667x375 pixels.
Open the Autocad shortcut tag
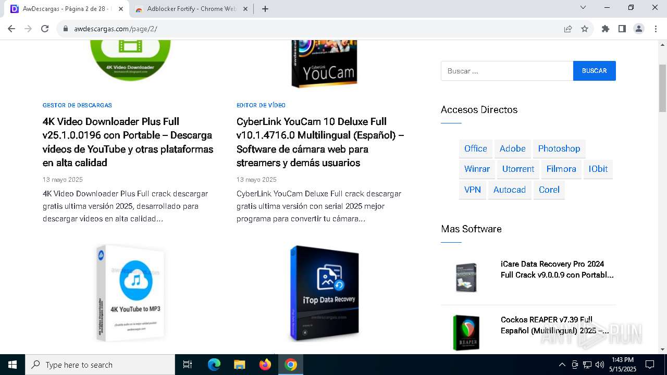point(510,190)
